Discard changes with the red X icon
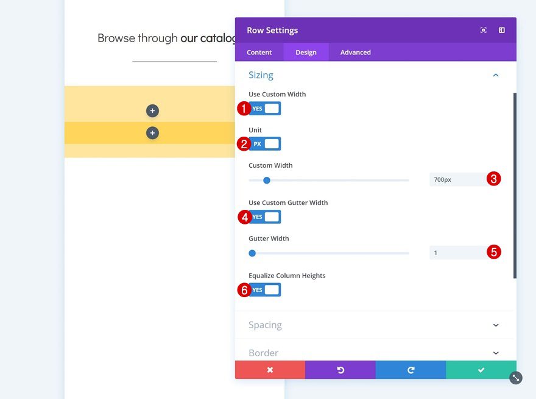The width and height of the screenshot is (536, 399). pos(270,370)
